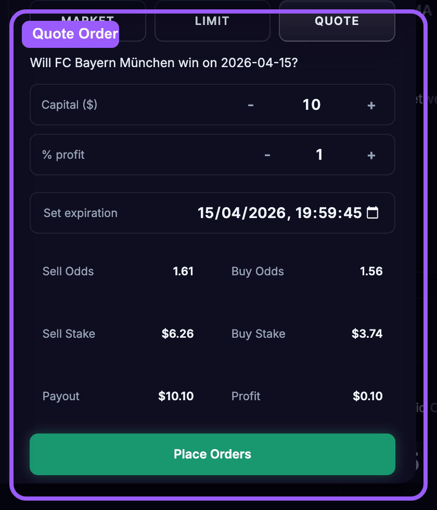Image resolution: width=437 pixels, height=510 pixels.
Task: Click the Capital value showing 10
Action: pos(311,105)
